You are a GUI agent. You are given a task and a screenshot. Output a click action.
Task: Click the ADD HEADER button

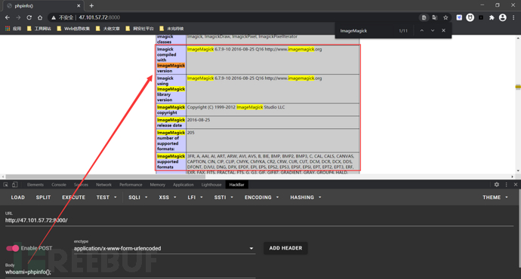click(285, 248)
